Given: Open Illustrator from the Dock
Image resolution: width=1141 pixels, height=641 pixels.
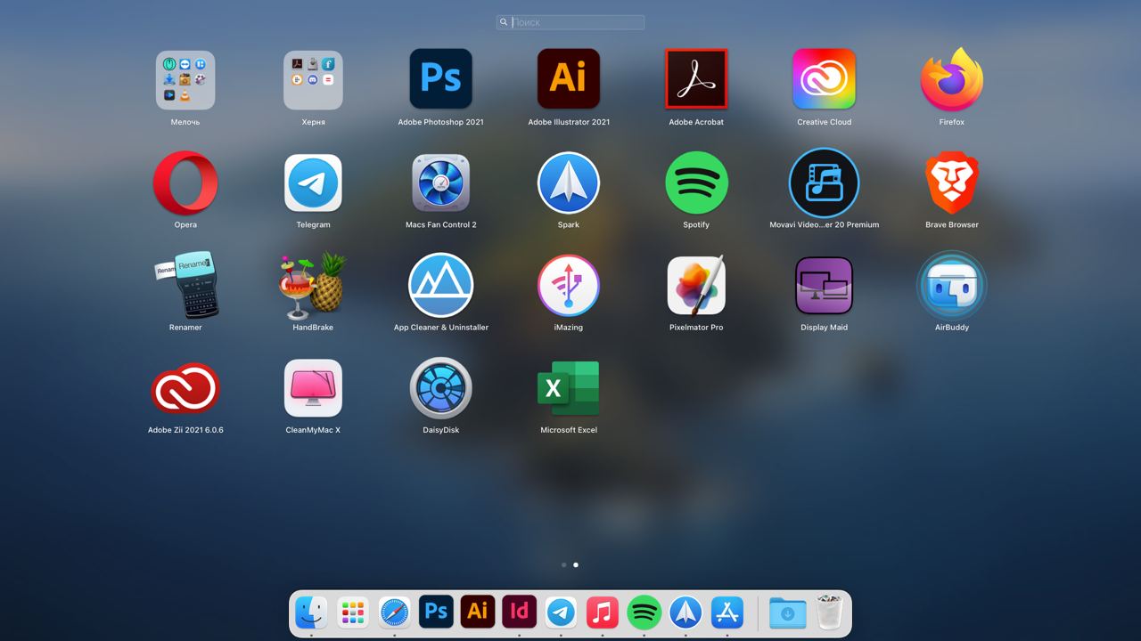Looking at the screenshot, I should click(x=478, y=612).
